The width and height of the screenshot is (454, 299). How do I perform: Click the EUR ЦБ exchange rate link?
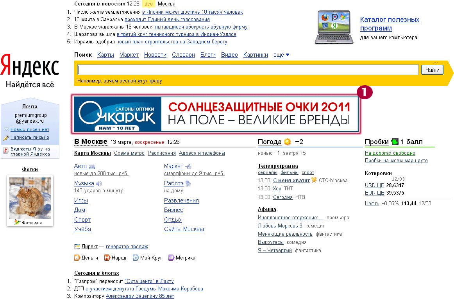(x=374, y=193)
